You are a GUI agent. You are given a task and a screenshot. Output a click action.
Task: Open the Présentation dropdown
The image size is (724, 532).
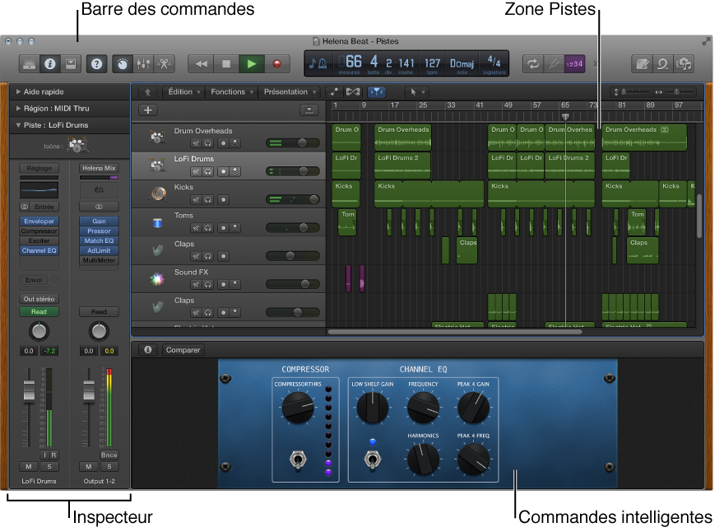[286, 92]
